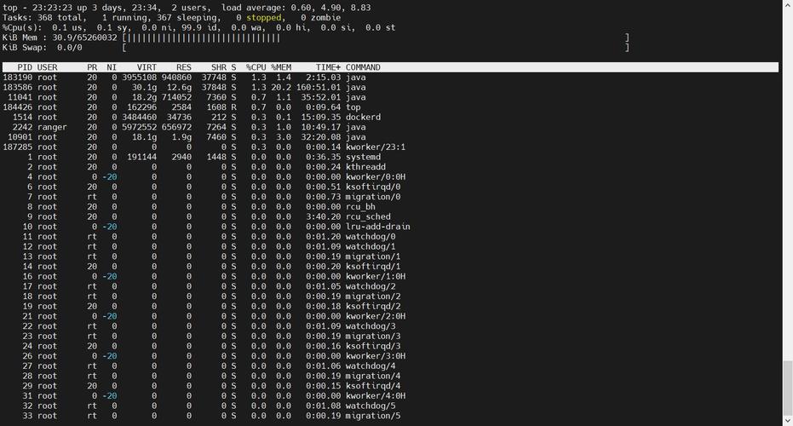Click the dockerd command entry

[363, 118]
